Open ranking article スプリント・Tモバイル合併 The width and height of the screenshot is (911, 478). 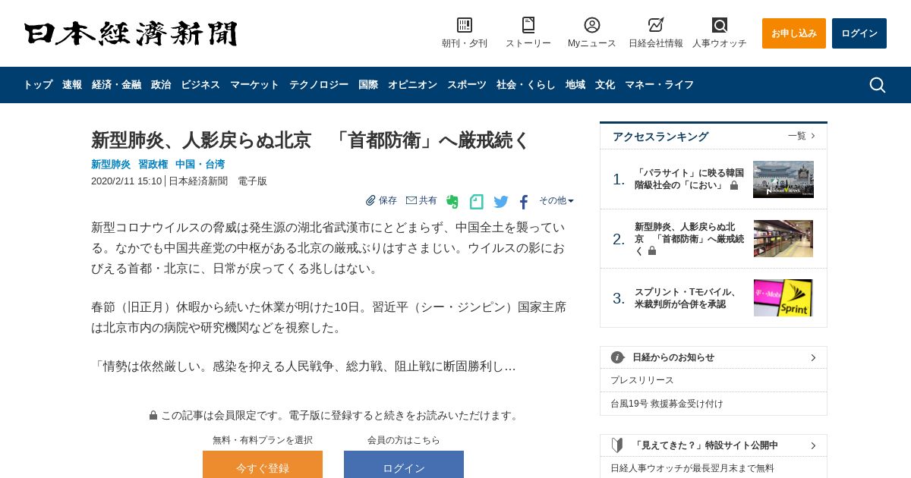click(x=686, y=297)
